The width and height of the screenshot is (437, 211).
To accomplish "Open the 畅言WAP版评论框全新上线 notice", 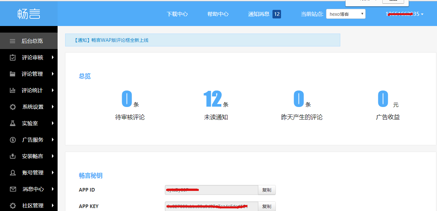I will (112, 40).
